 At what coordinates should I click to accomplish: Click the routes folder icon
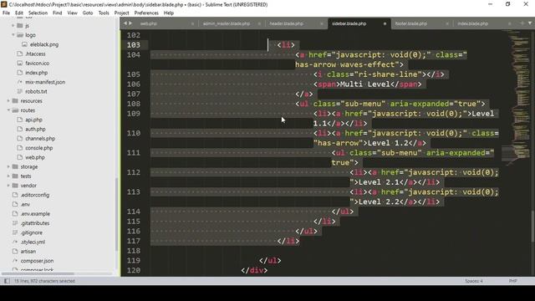15,110
